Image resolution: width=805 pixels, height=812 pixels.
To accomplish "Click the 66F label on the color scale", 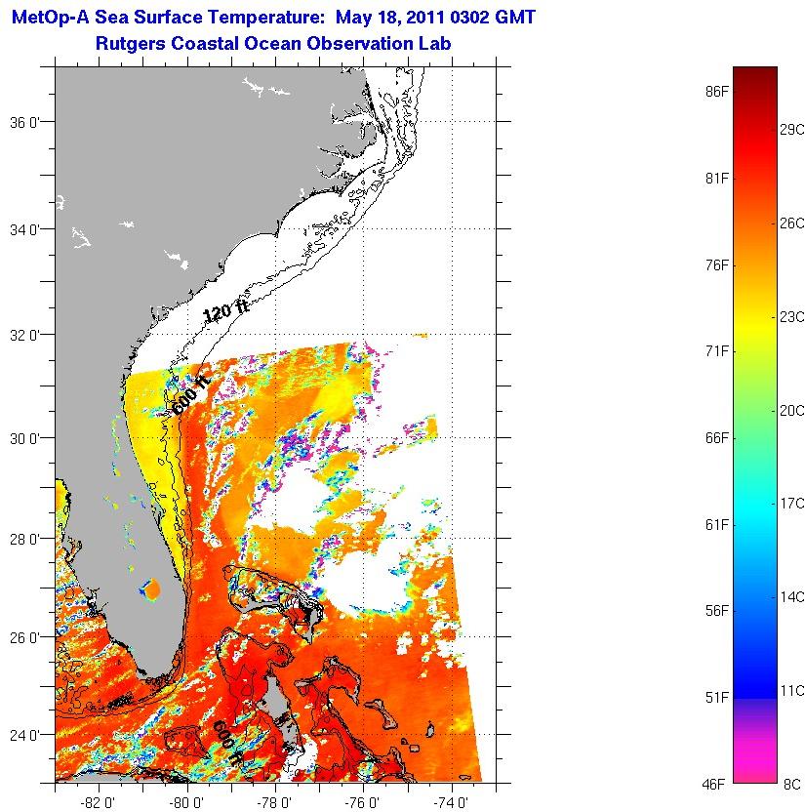I will coord(717,438).
